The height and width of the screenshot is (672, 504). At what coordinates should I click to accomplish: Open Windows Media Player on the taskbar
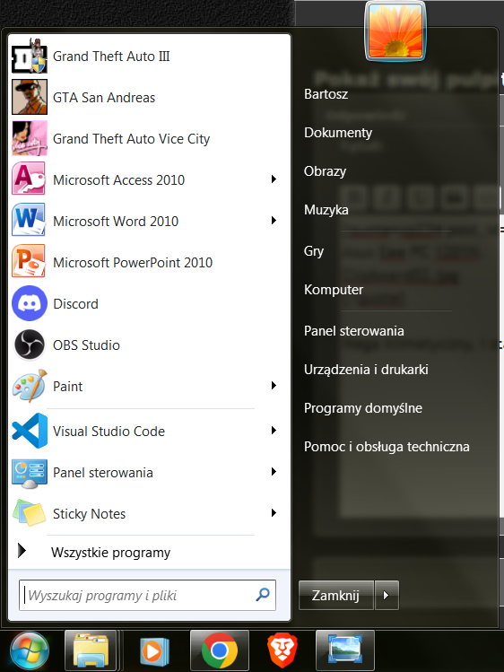tap(154, 651)
